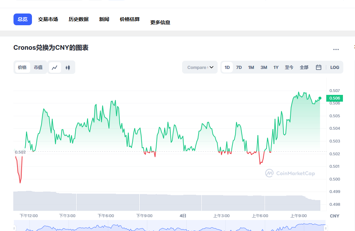355x231 pixels.
Task: Open the 更多信息 menu
Action: pyautogui.click(x=160, y=22)
